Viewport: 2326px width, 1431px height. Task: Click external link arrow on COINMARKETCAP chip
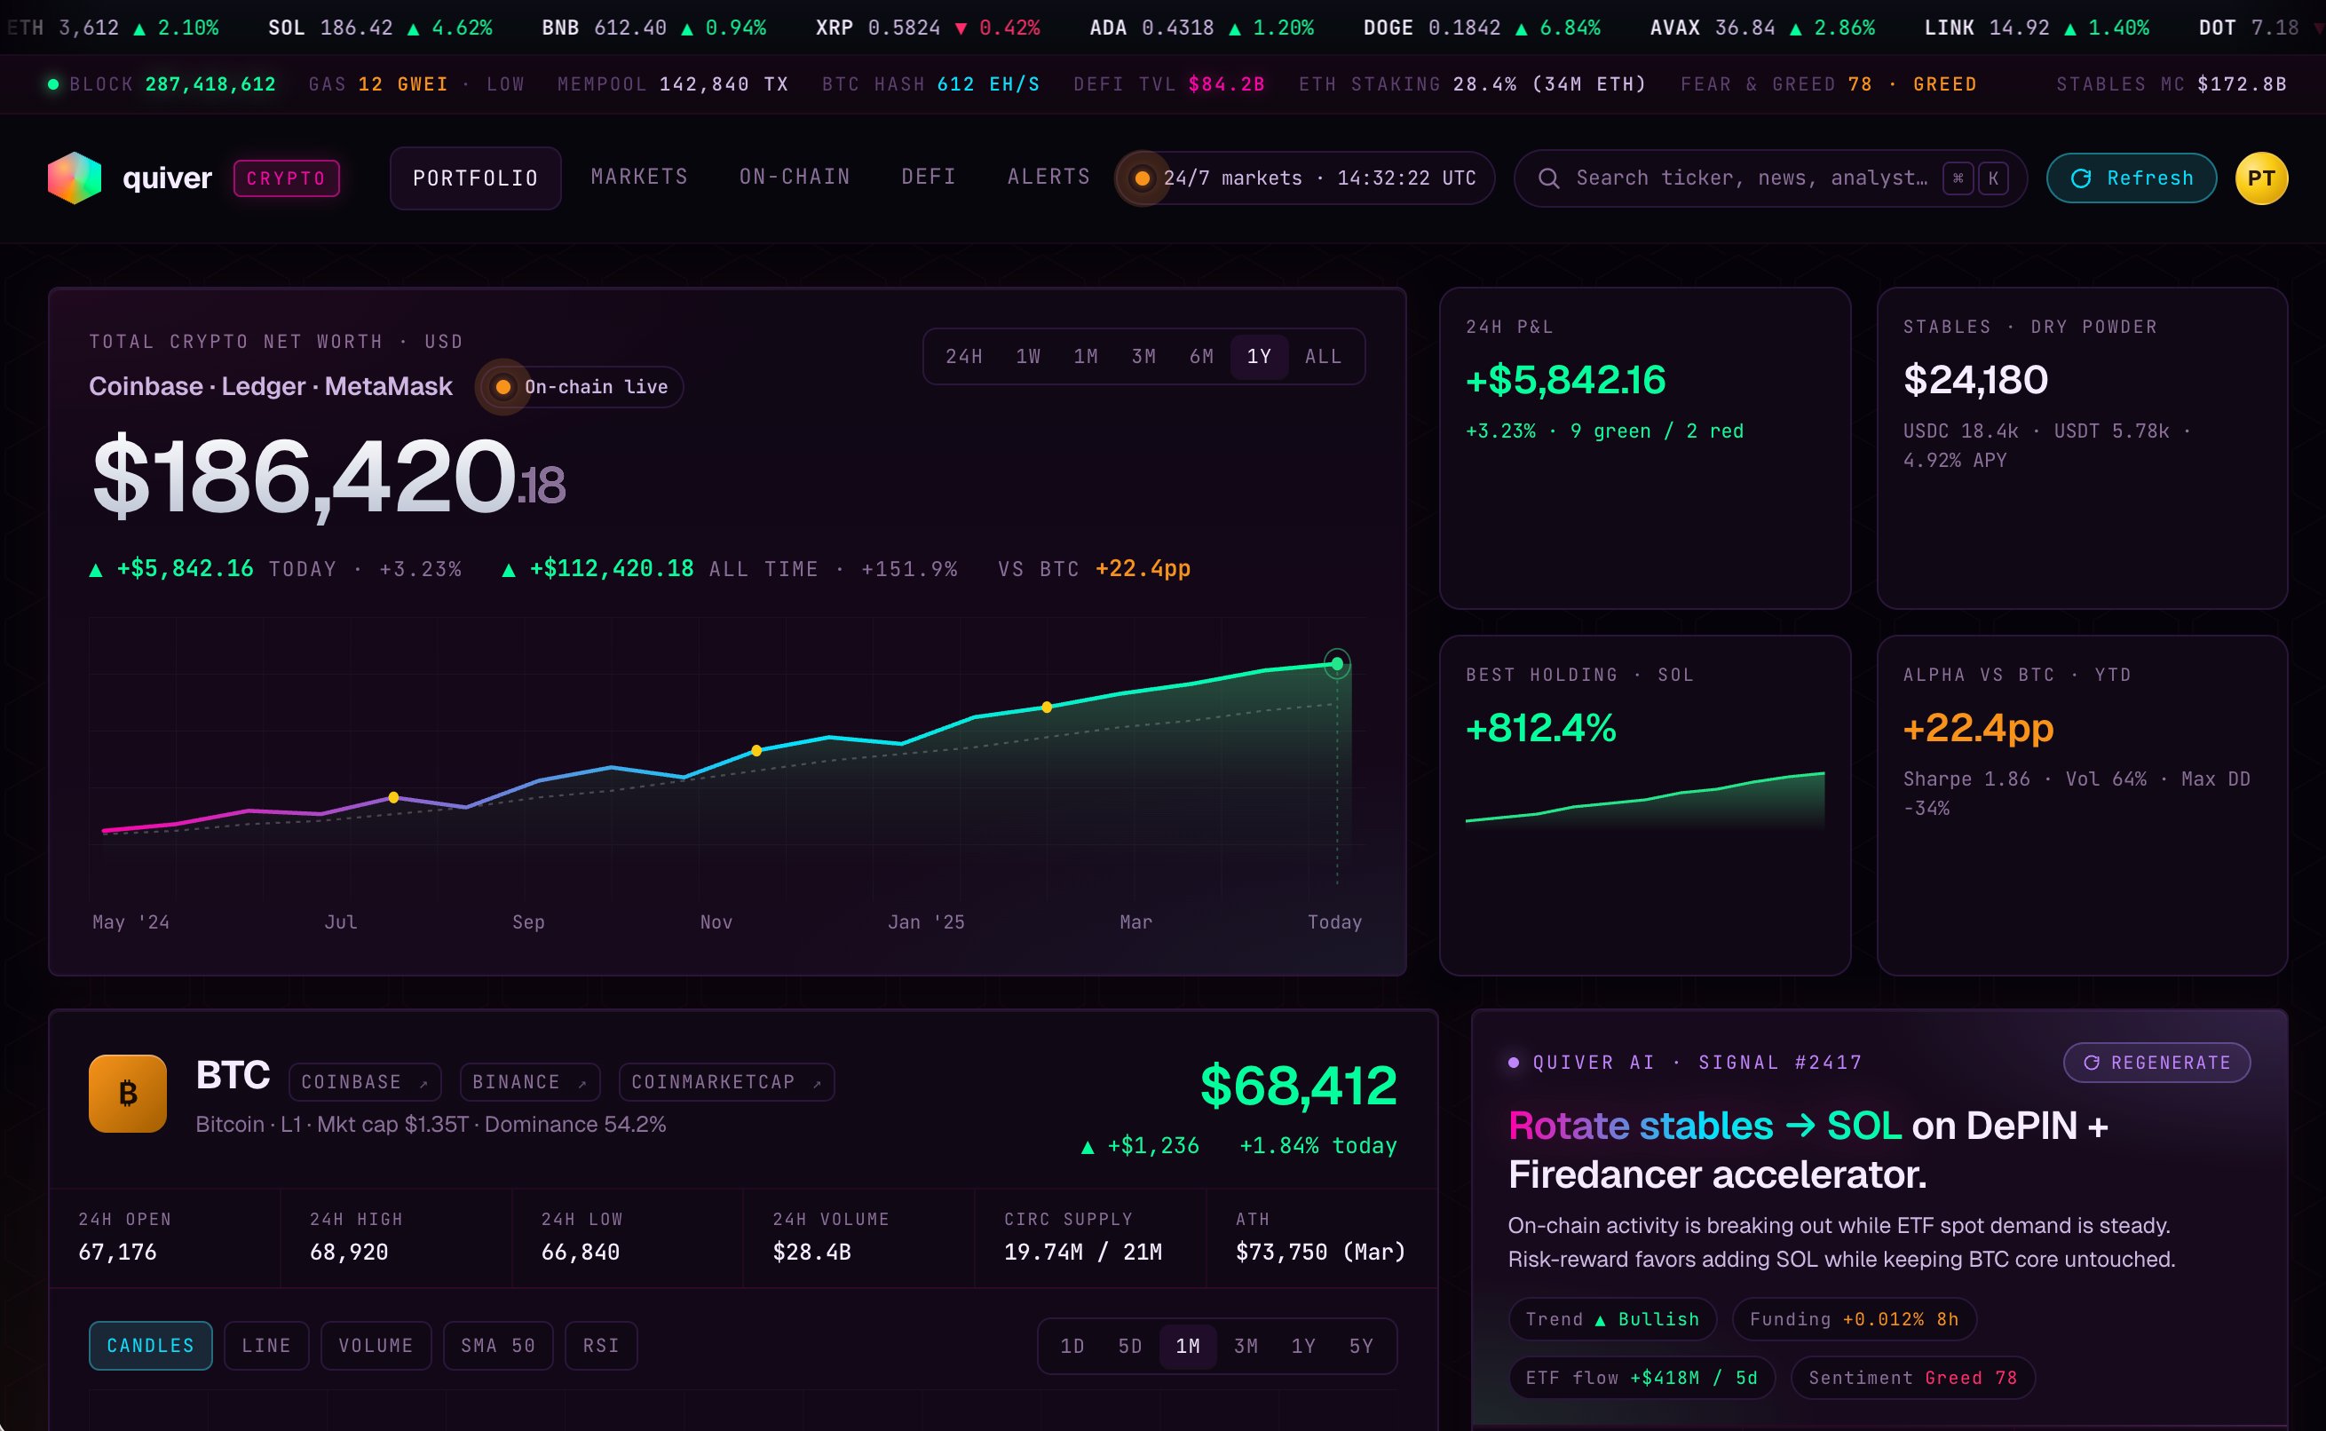tap(817, 1083)
